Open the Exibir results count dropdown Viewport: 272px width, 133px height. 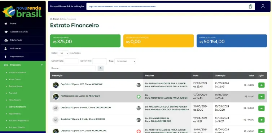[x=63, y=53]
